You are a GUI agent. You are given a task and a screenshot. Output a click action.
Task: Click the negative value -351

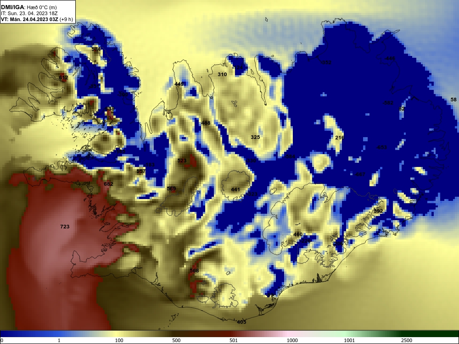pos(94,86)
